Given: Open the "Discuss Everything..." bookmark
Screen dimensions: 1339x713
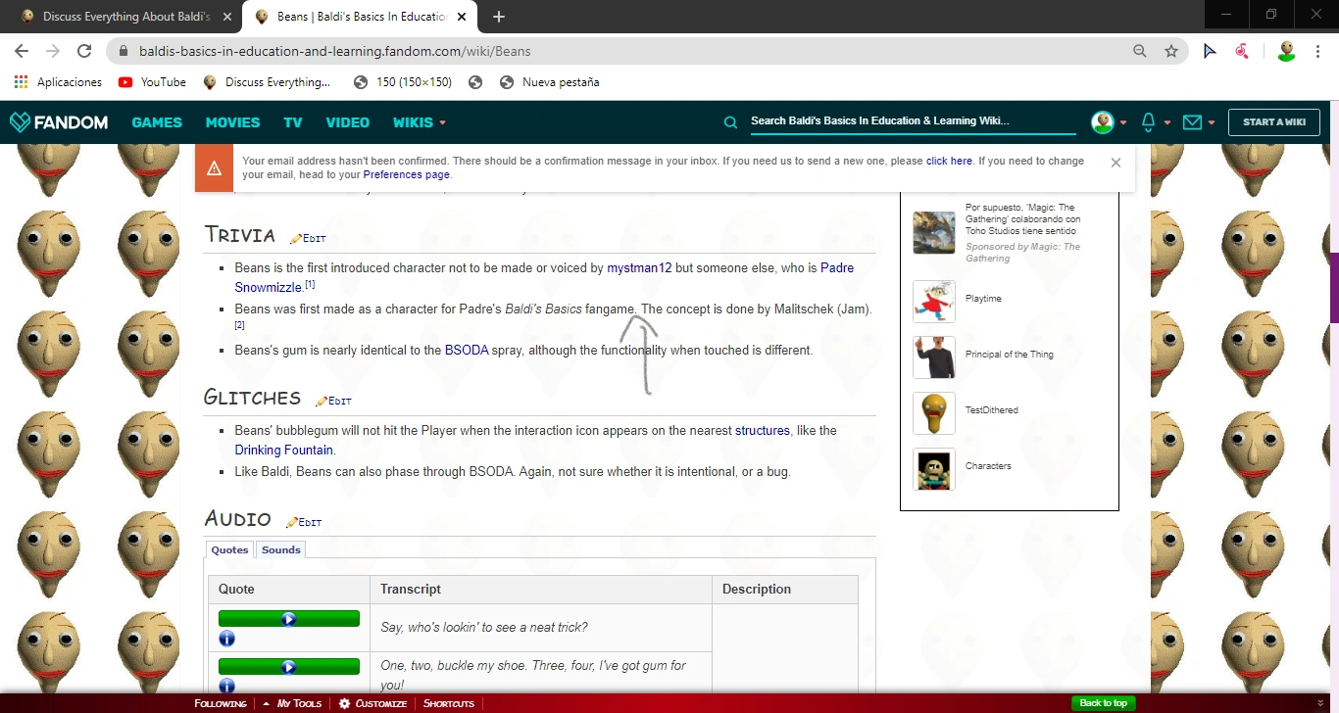Looking at the screenshot, I should (x=267, y=82).
